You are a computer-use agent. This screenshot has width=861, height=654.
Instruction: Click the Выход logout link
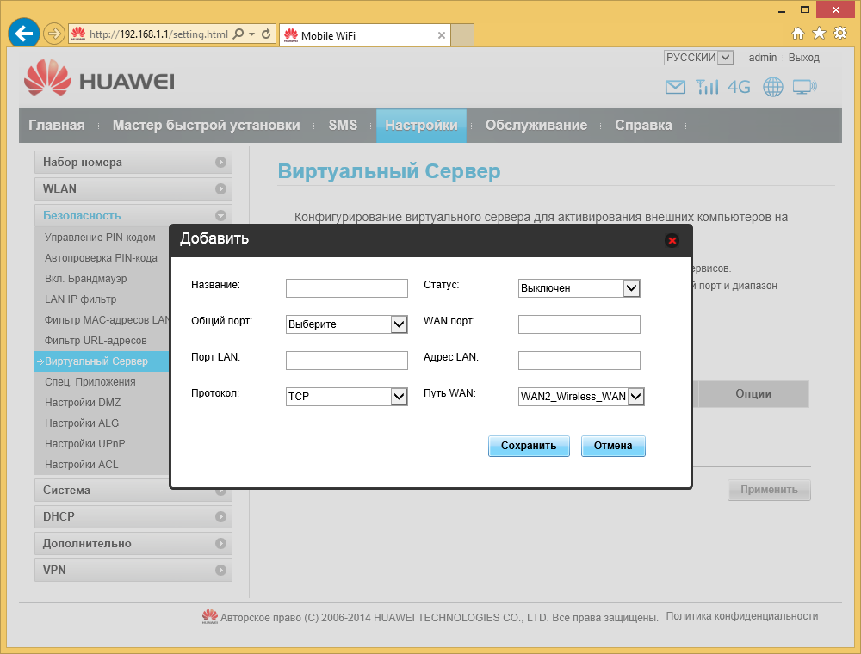click(803, 58)
